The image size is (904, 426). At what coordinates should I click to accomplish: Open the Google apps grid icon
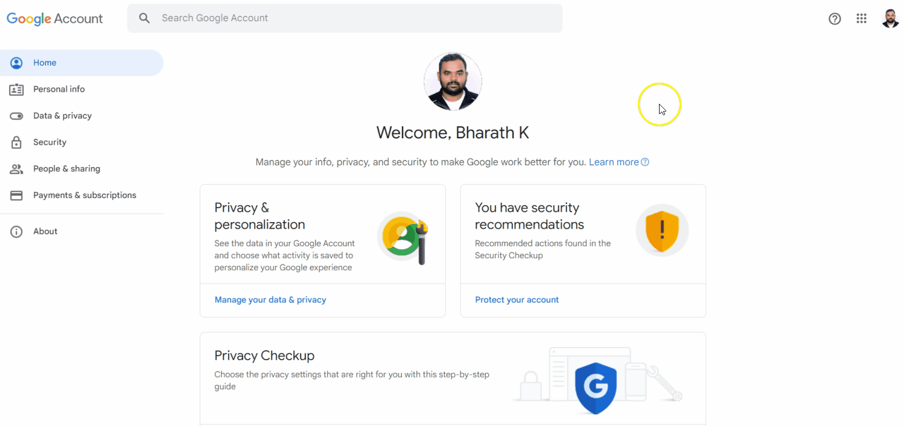coord(862,19)
